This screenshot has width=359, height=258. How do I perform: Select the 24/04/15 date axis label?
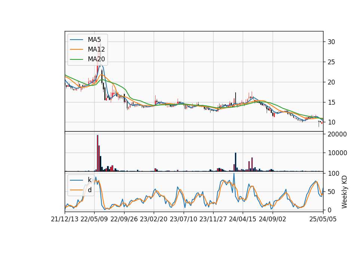243,219
